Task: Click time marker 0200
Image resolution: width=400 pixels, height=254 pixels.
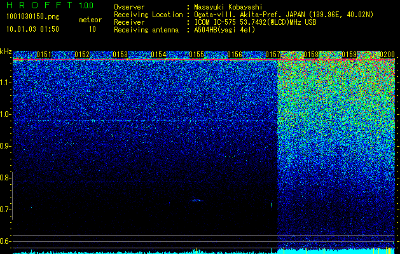Action: pos(387,55)
